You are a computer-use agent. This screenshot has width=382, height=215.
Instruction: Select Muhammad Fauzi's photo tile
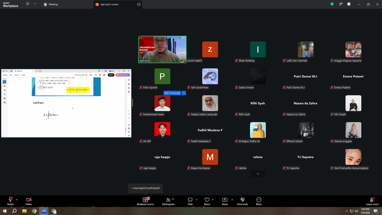pos(162,103)
